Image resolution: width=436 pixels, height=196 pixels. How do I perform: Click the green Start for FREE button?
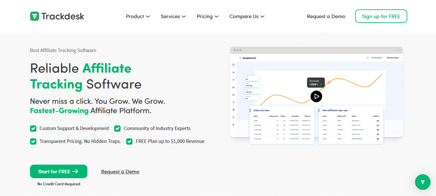coord(58,172)
